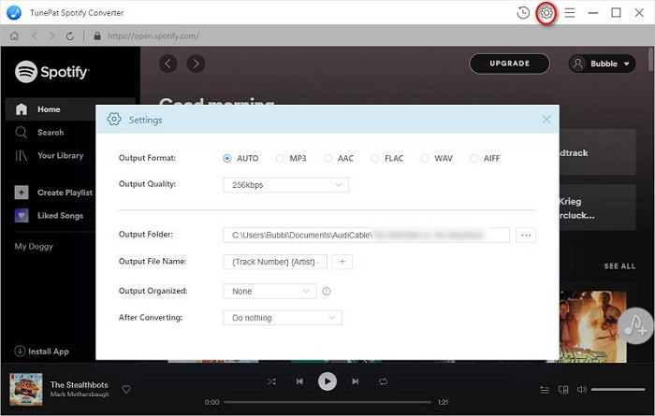The width and height of the screenshot is (655, 416).
Task: Go to Home in the Spotify sidebar
Action: (x=51, y=109)
